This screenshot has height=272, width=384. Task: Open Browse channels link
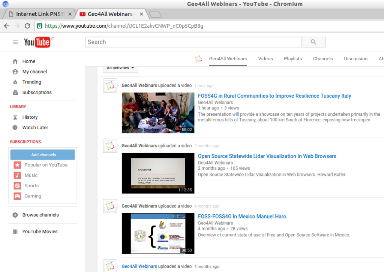pyautogui.click(x=40, y=215)
